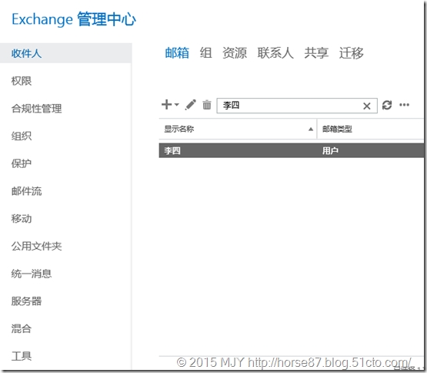Click the 邮箱类型 column header
427x373 pixels.
click(x=337, y=129)
